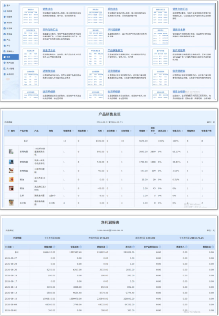
Task: Select the 员工管理 sidebar item
Action: (10, 68)
